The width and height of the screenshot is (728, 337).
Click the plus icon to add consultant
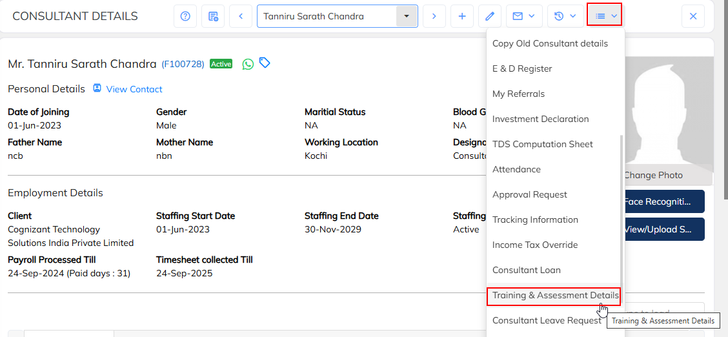coord(462,16)
